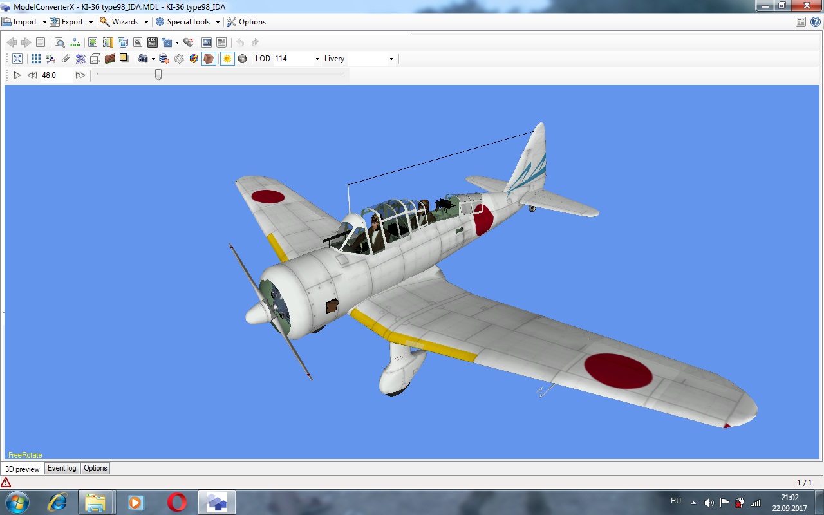Click the brick wall icon
This screenshot has width=824, height=515.
tap(110, 59)
